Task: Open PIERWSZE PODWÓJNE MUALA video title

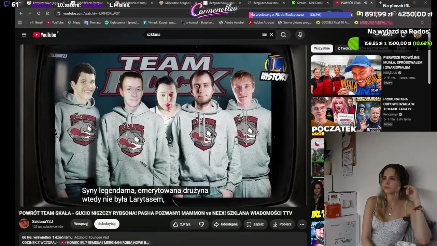Action: pos(403,63)
